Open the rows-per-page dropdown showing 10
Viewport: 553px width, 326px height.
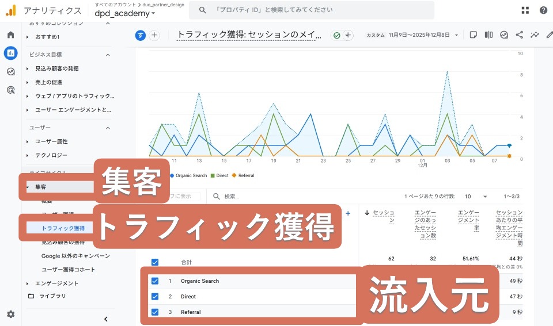[476, 196]
